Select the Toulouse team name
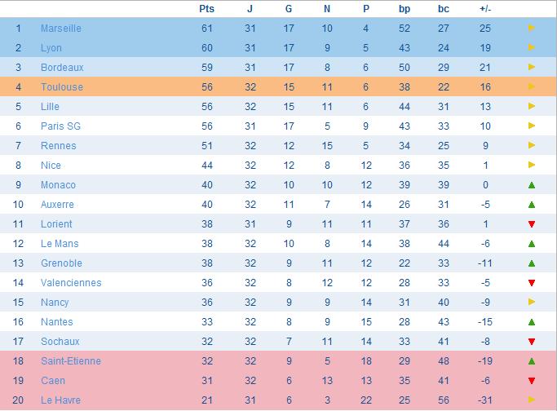 tap(62, 87)
